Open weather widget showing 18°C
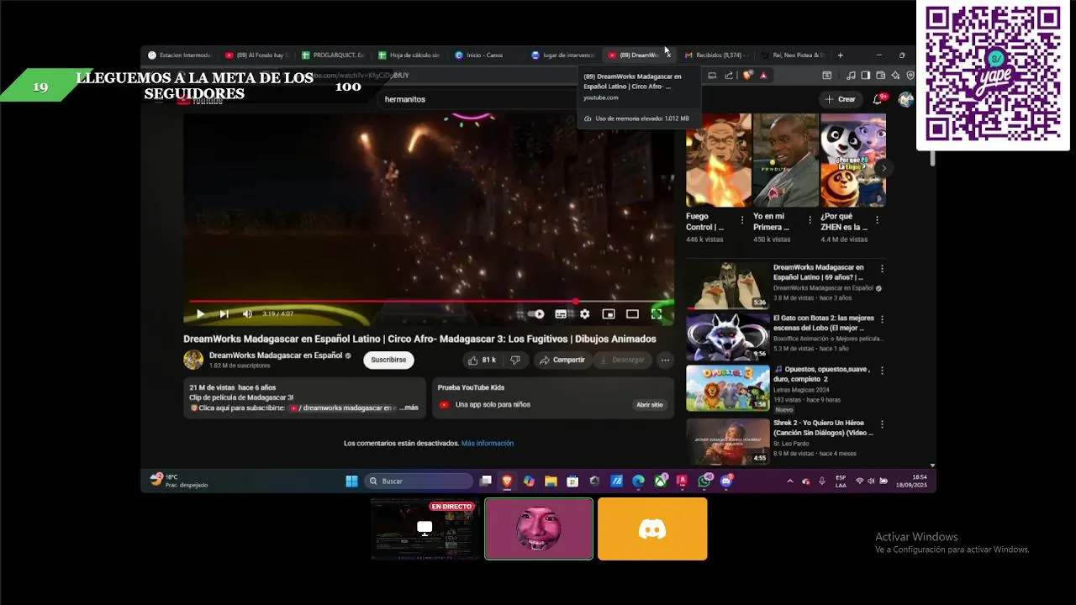Screen dimensions: 1076x605 point(178,481)
